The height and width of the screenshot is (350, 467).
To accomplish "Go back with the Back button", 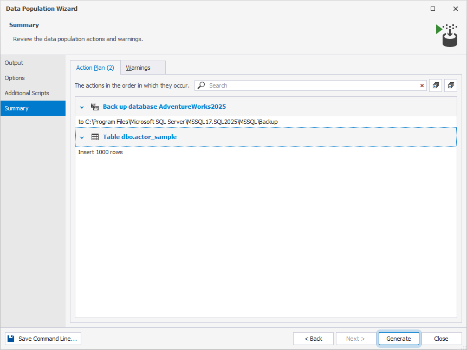I will 313,339.
